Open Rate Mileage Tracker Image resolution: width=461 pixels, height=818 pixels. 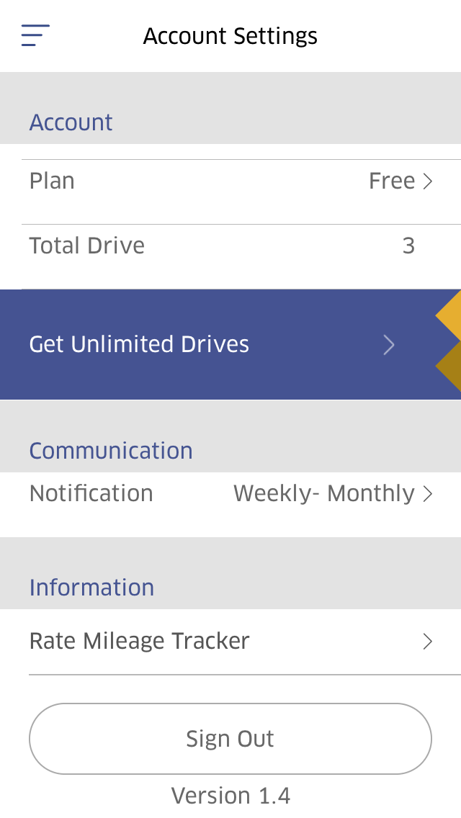pyautogui.click(x=230, y=641)
